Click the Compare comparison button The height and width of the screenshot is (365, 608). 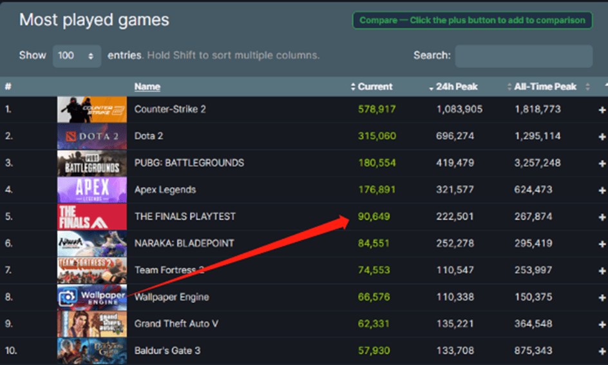[472, 20]
